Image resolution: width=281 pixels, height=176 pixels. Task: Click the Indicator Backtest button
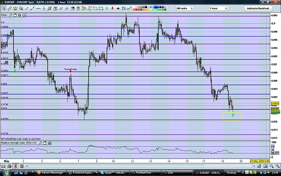[x=258, y=9]
